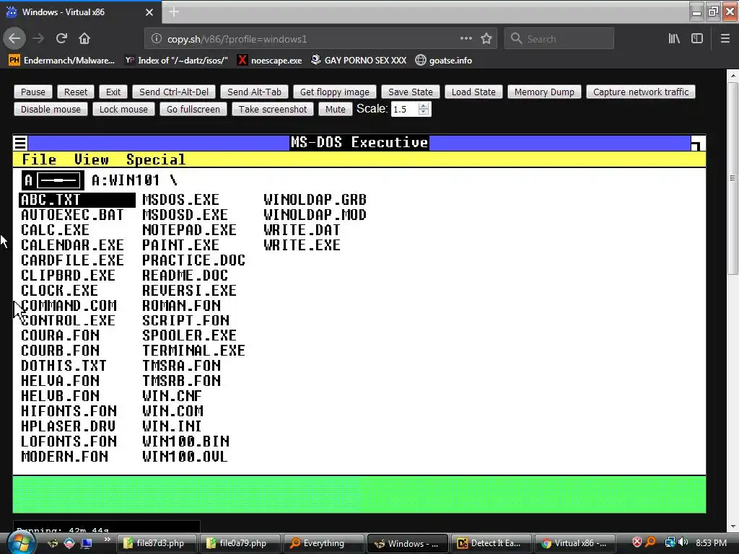Click the browser forward arrow
Image resolution: width=739 pixels, height=554 pixels.
pyautogui.click(x=39, y=38)
